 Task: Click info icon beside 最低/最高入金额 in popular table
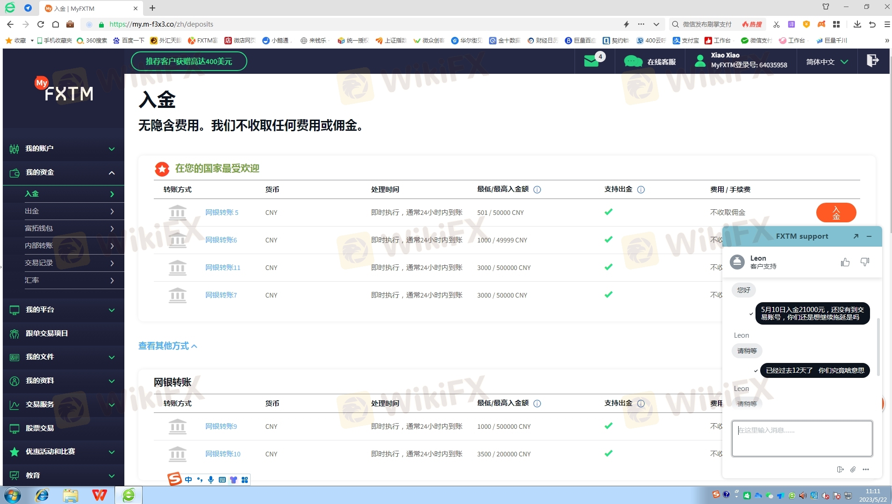coord(537,190)
